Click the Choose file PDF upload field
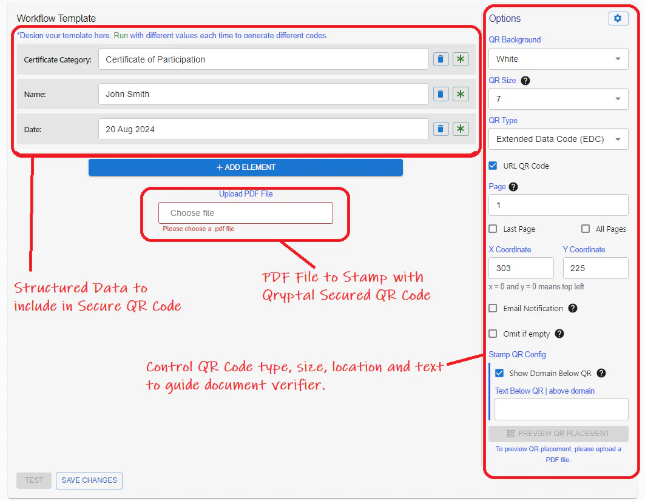 pyautogui.click(x=245, y=213)
